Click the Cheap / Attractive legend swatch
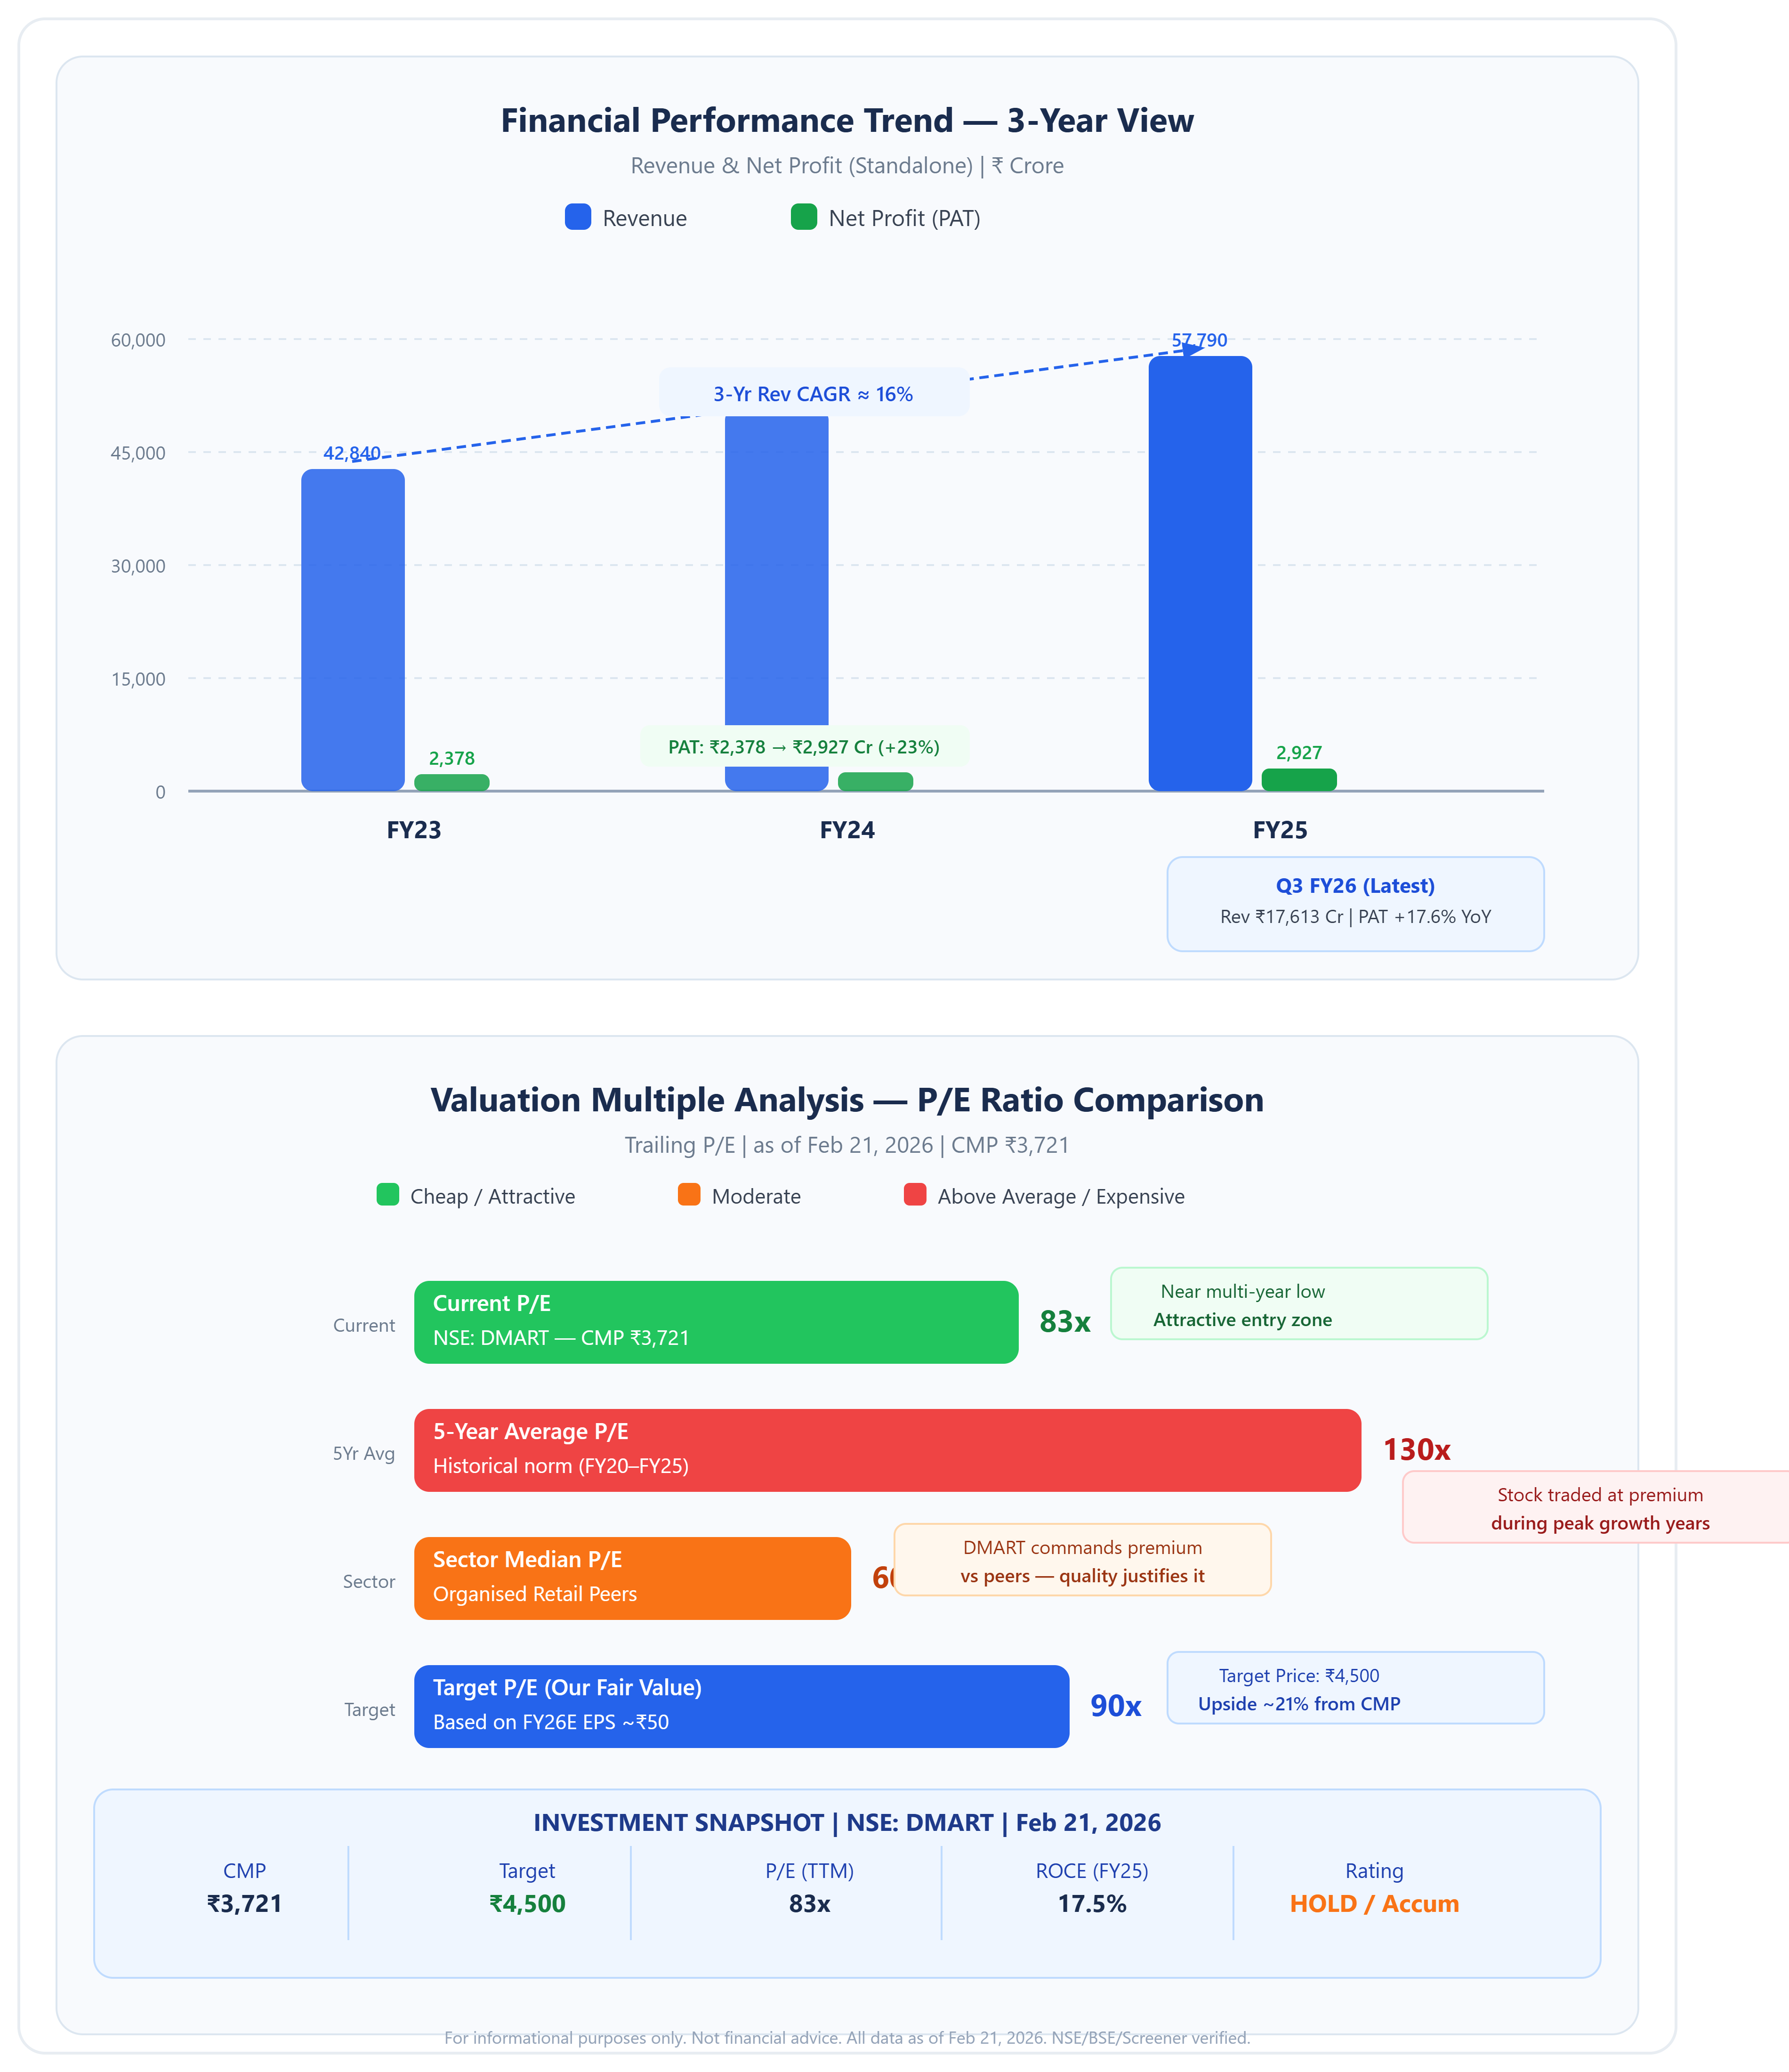 click(x=387, y=1195)
